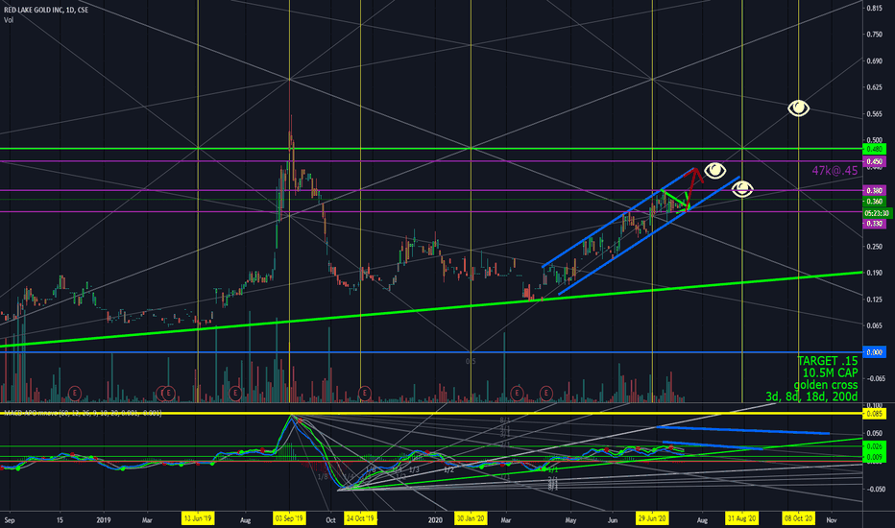Open earnings marker E on 24 Oct '19 line

(x=364, y=393)
